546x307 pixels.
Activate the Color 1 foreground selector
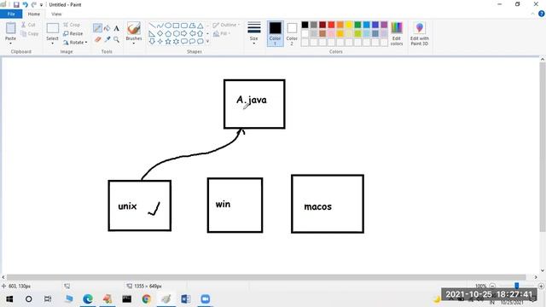pos(275,33)
